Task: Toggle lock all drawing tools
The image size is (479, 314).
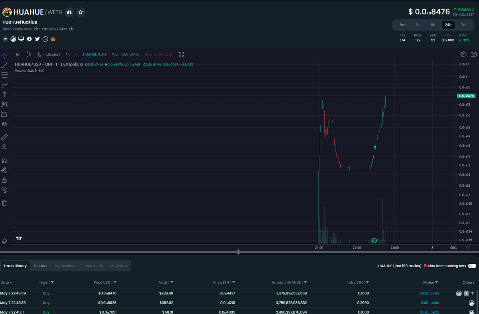Action: (x=4, y=180)
